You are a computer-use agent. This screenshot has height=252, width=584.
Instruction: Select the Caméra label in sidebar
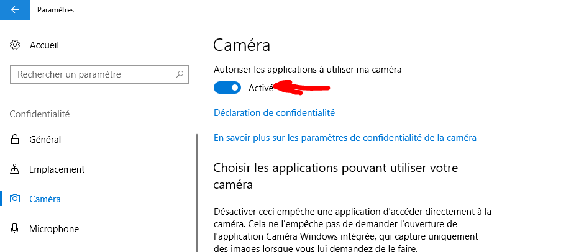coord(45,199)
